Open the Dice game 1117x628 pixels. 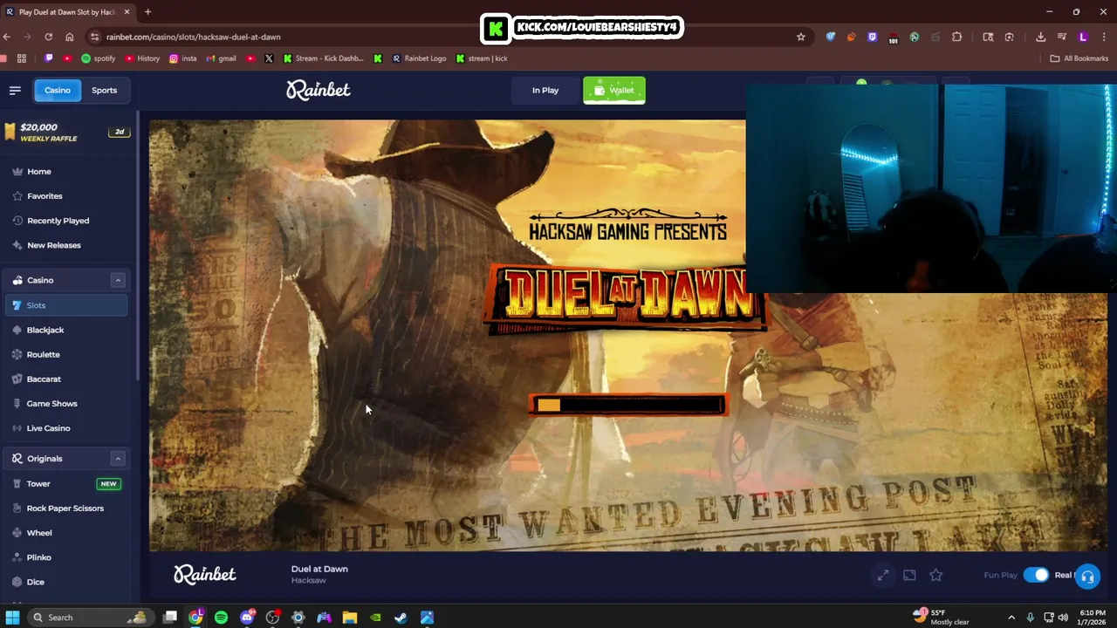pos(36,581)
